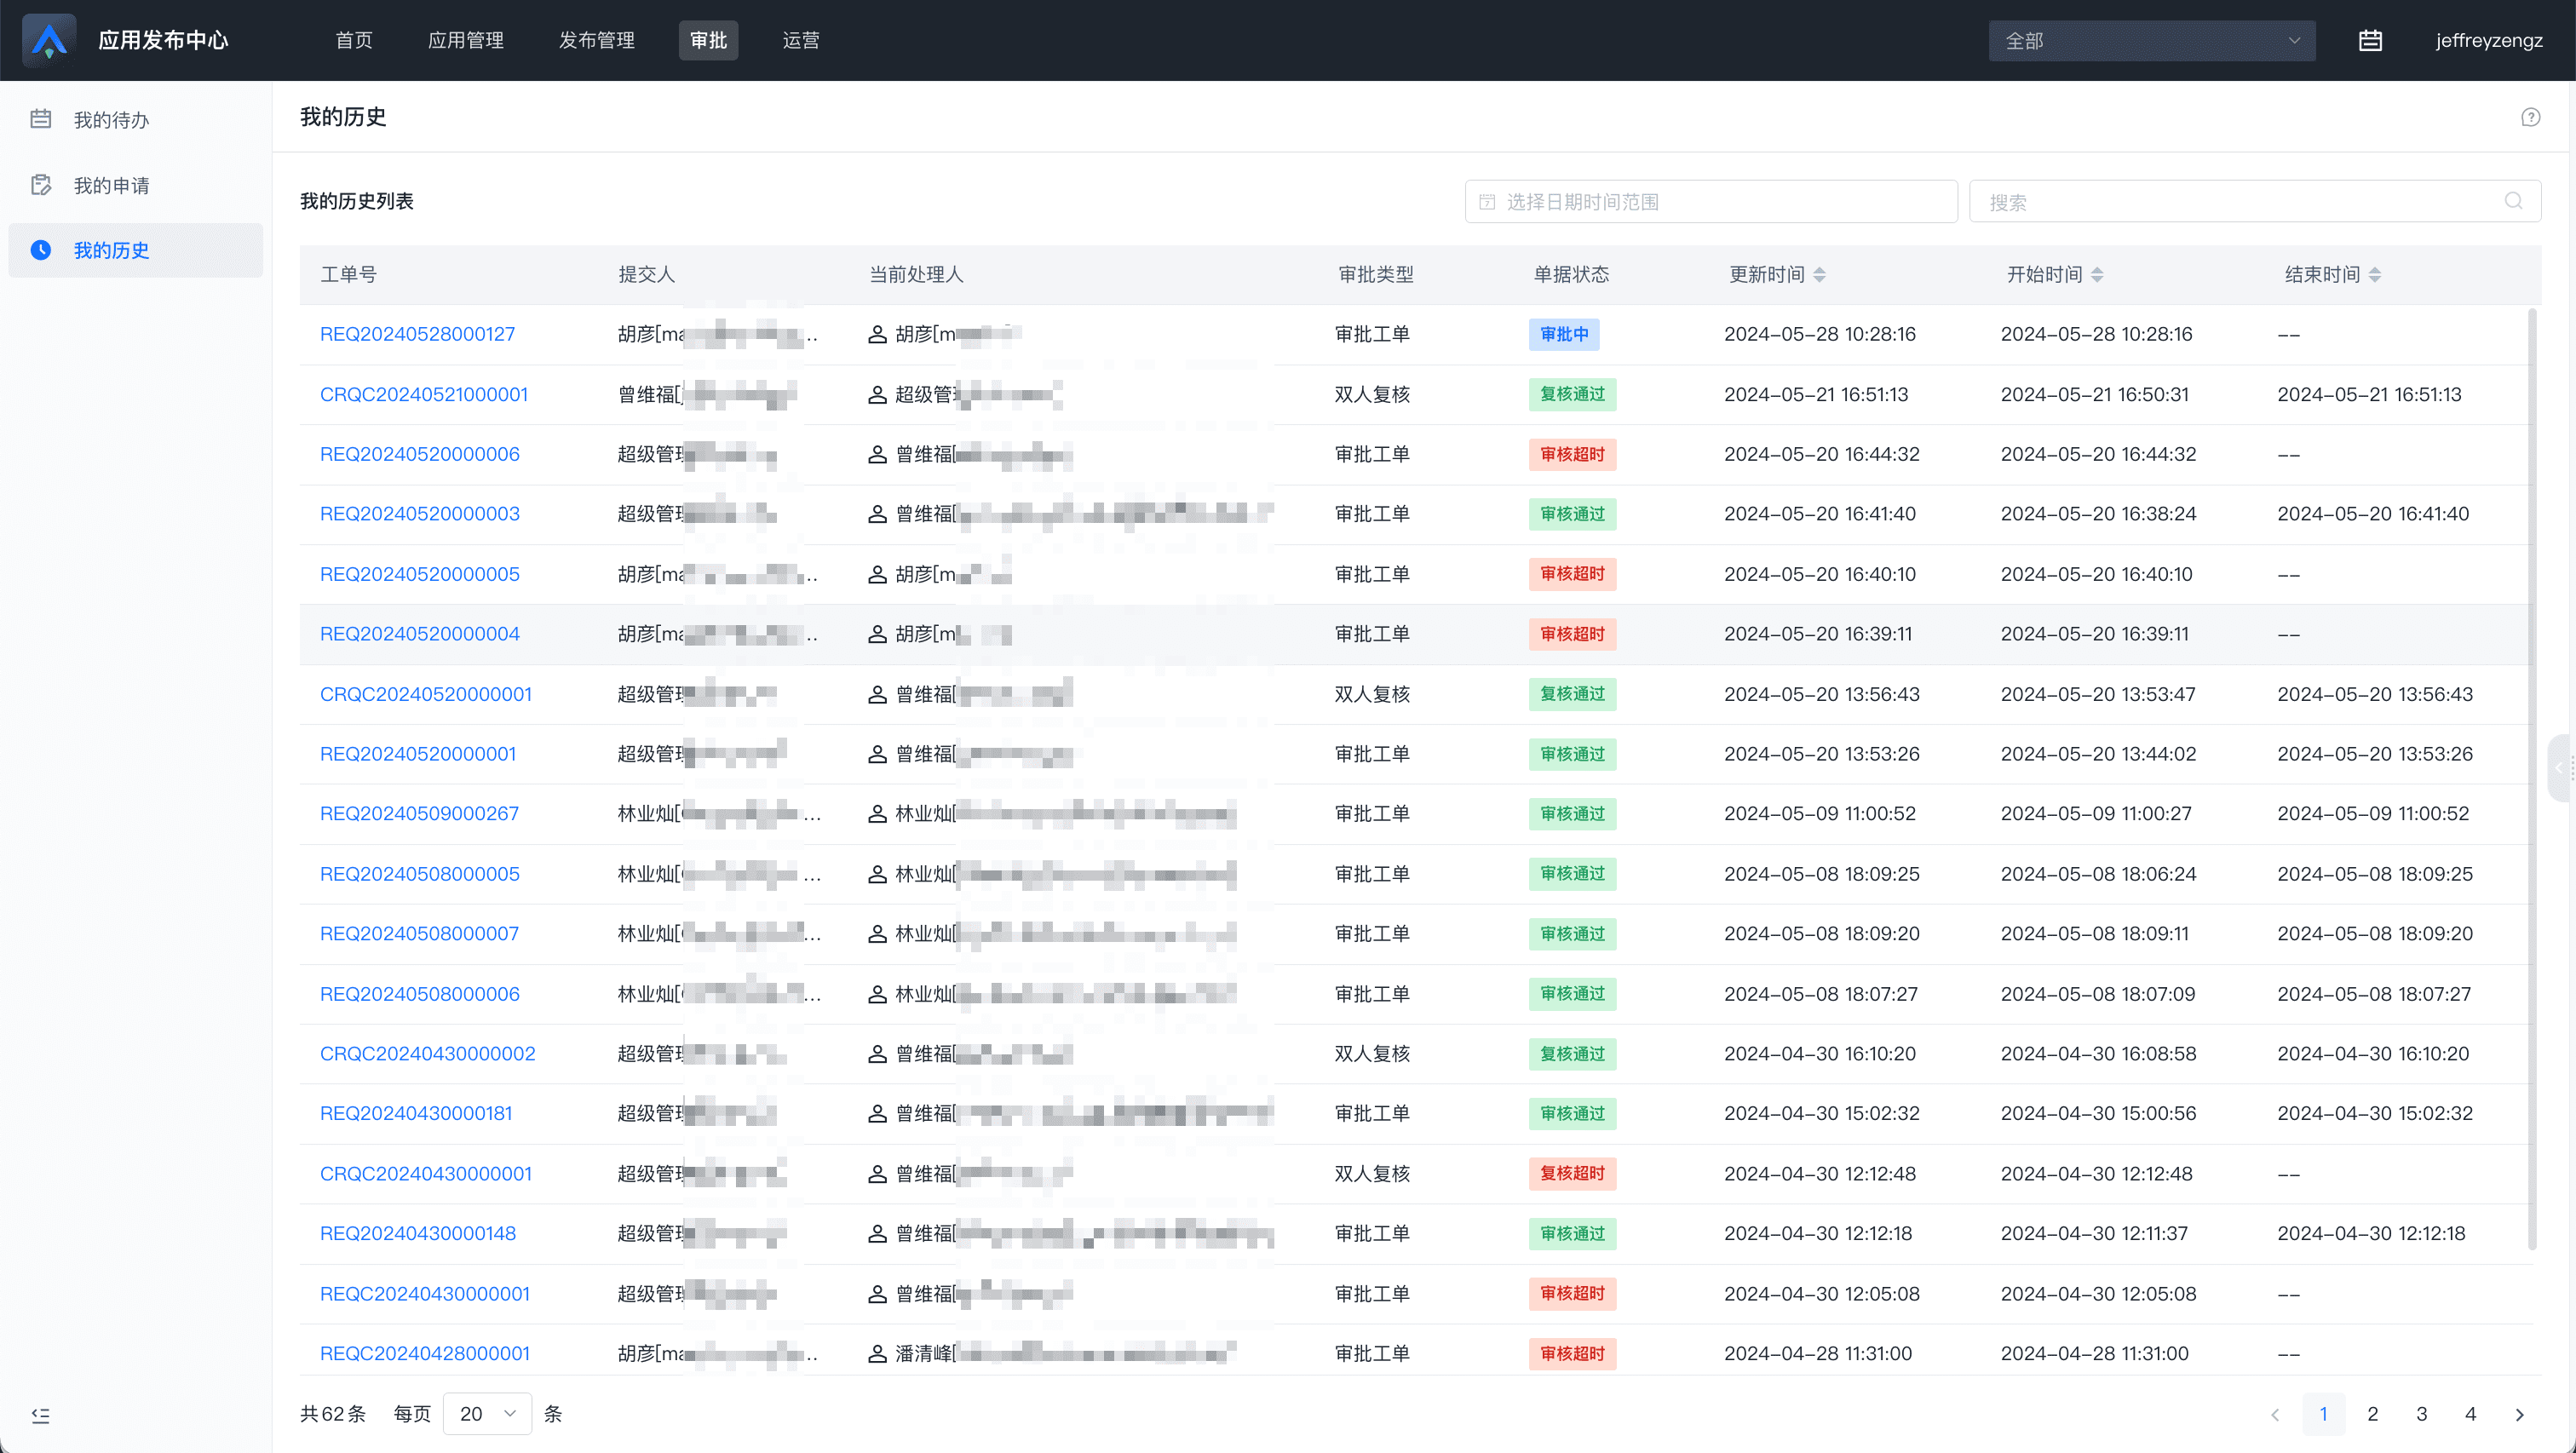Open the 20 per page dropdown
2576x1453 pixels.
pos(487,1413)
